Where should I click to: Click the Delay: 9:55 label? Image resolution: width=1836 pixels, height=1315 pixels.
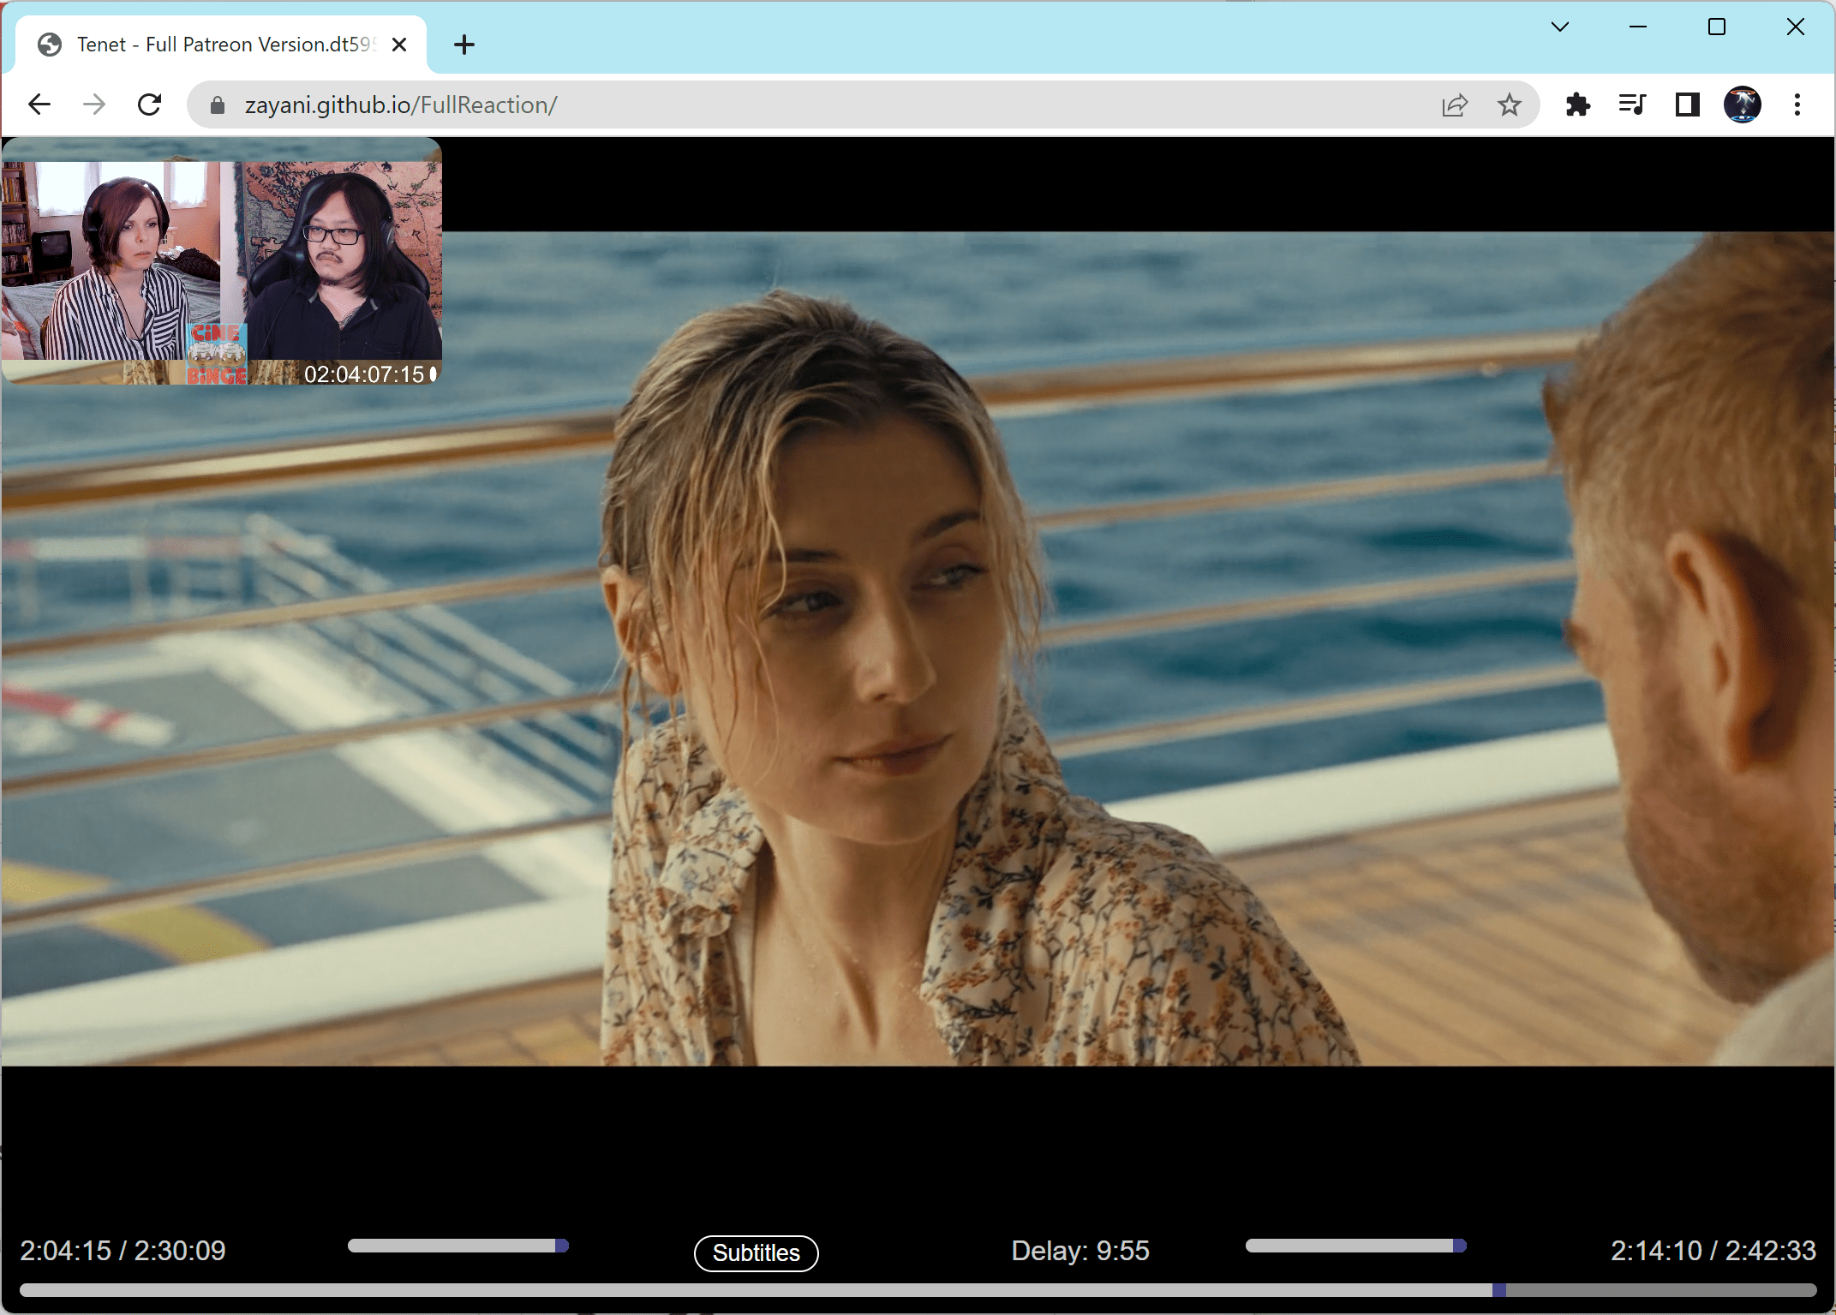(1080, 1251)
